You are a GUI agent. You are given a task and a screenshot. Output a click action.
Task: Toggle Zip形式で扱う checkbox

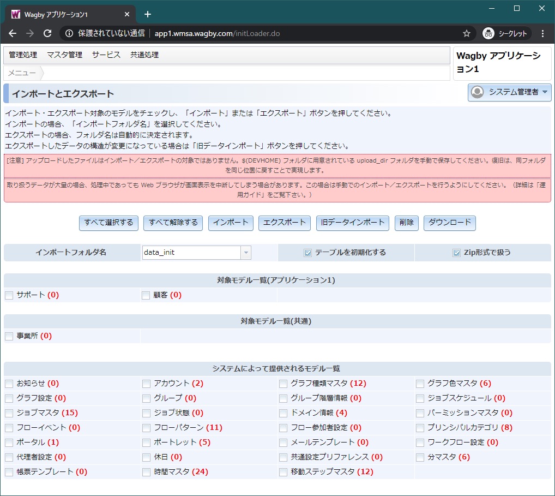point(457,253)
